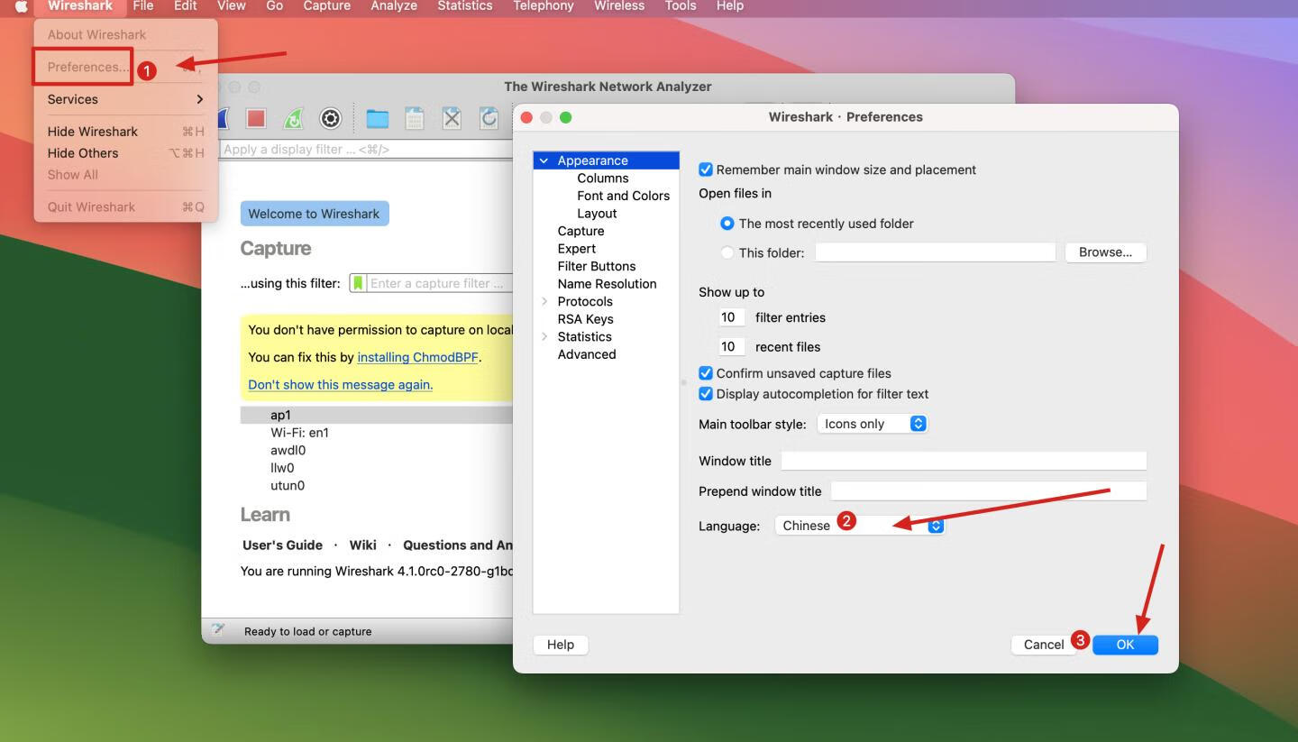Toggle Display autocompletion for filter text
The image size is (1298, 742).
(x=706, y=394)
